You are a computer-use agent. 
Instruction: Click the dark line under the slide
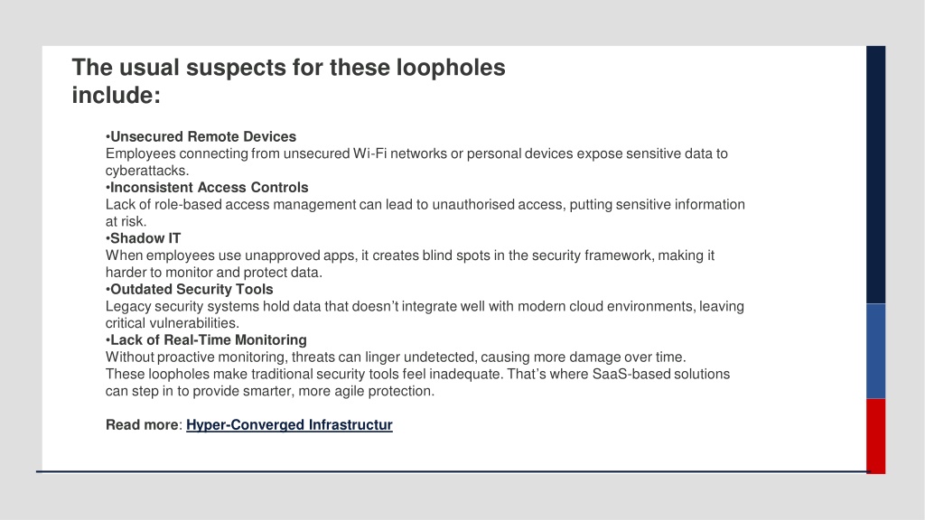[453, 471]
